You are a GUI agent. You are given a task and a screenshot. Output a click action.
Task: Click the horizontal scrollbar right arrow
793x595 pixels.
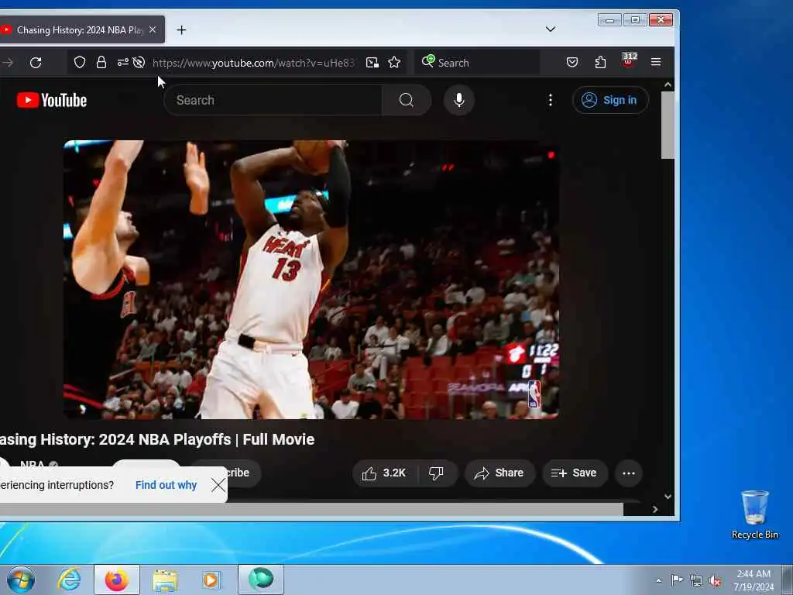coord(655,510)
